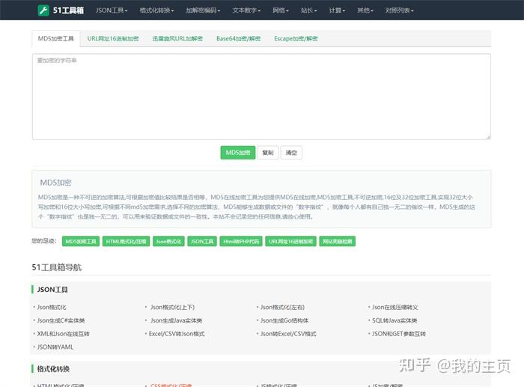The height and width of the screenshot is (387, 524).
Task: Open the JSON工具 dropdown menu
Action: (112, 10)
